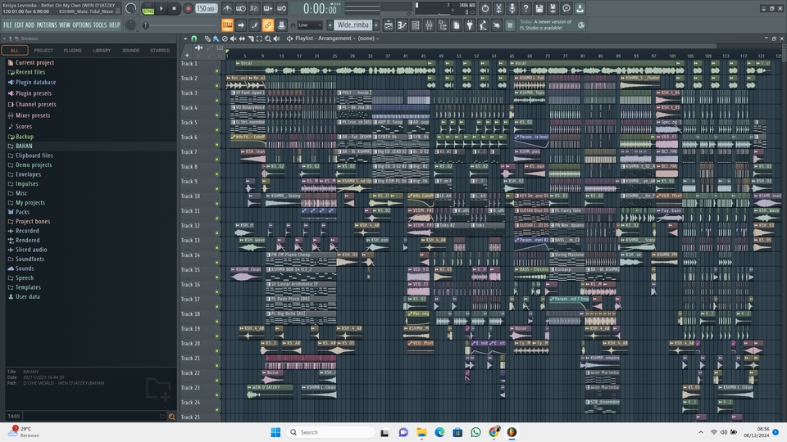Show the Channel rack window
787x442 pixels.
416,25
